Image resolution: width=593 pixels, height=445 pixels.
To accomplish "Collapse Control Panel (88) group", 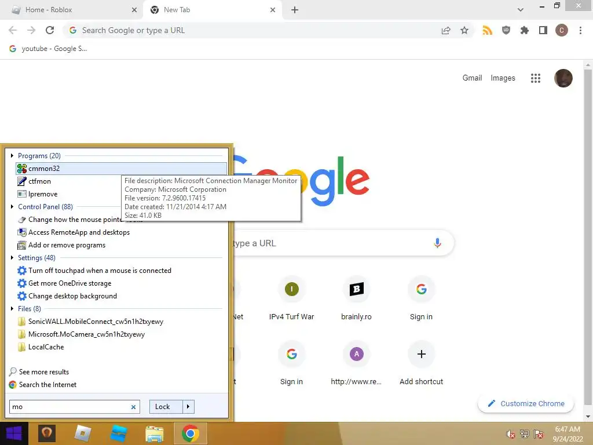I will 12,207.
